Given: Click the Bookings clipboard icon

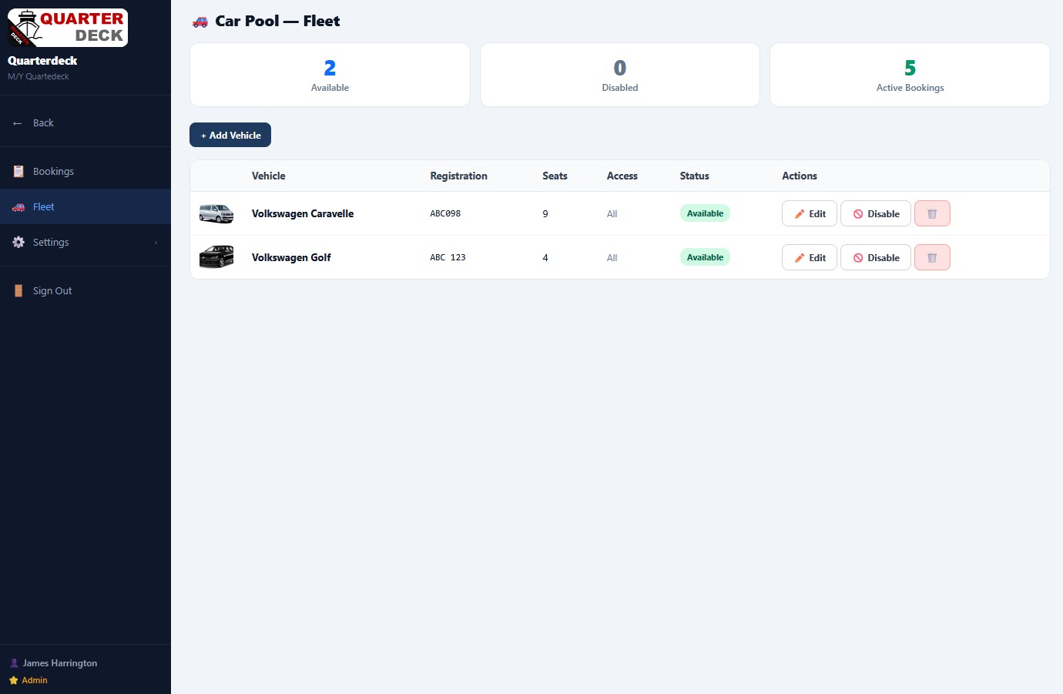Looking at the screenshot, I should (x=18, y=172).
